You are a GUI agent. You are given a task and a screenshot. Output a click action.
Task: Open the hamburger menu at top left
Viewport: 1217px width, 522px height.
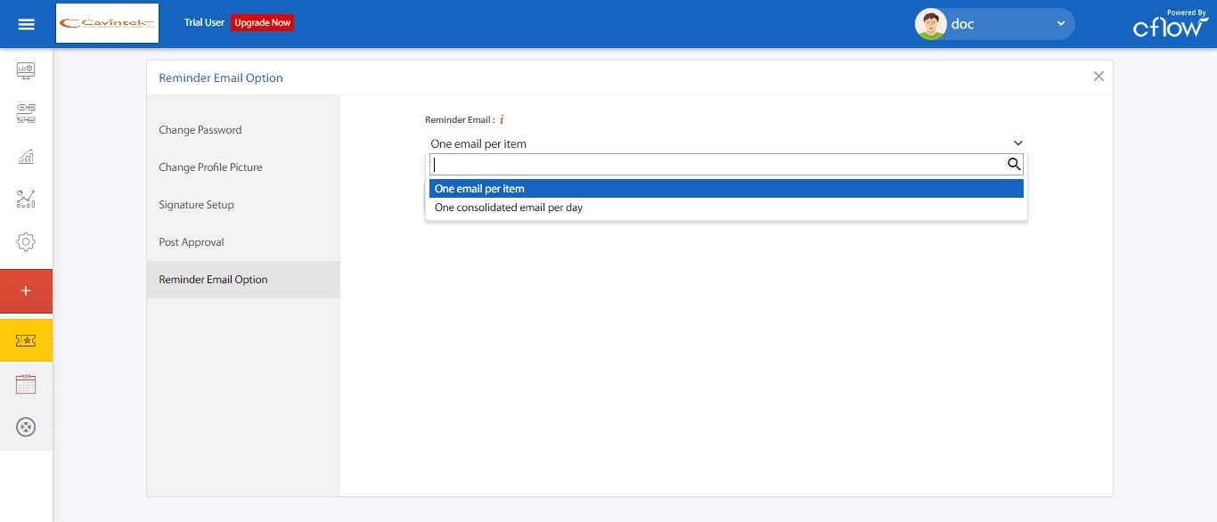point(26,23)
